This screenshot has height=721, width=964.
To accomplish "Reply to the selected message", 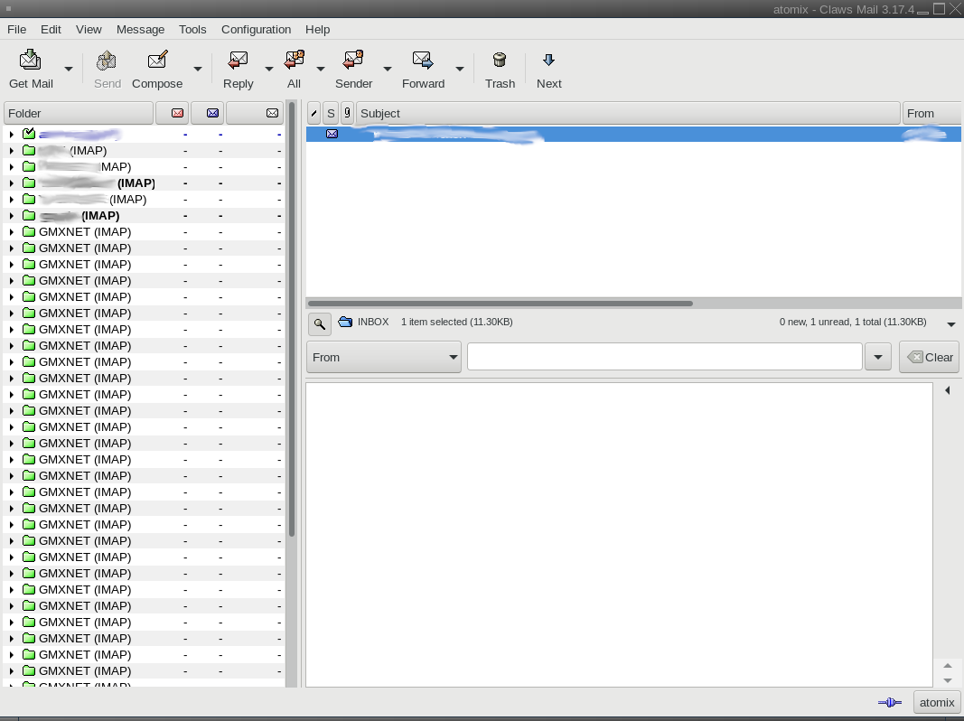I will pyautogui.click(x=238, y=70).
